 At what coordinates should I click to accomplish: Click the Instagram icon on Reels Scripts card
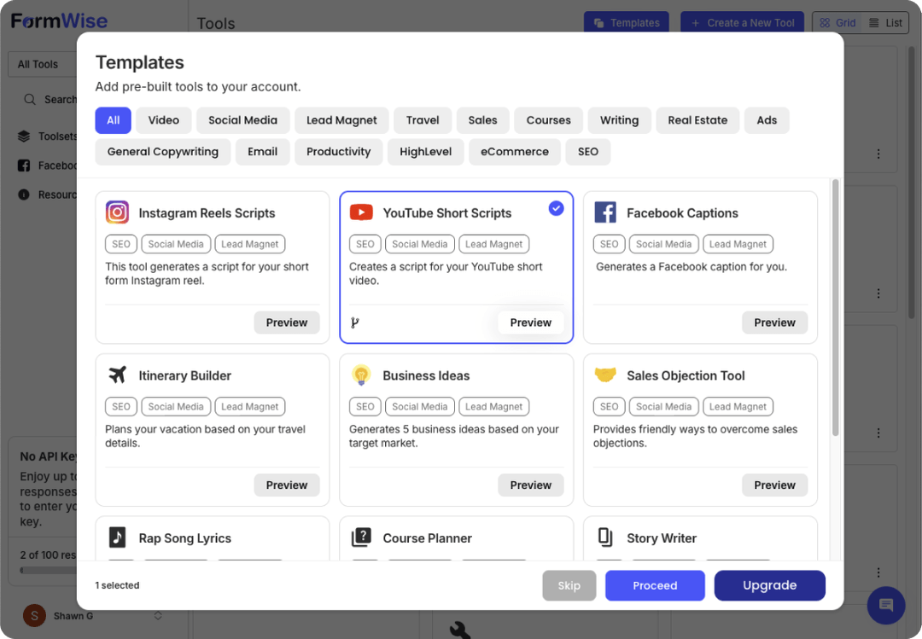click(x=116, y=212)
